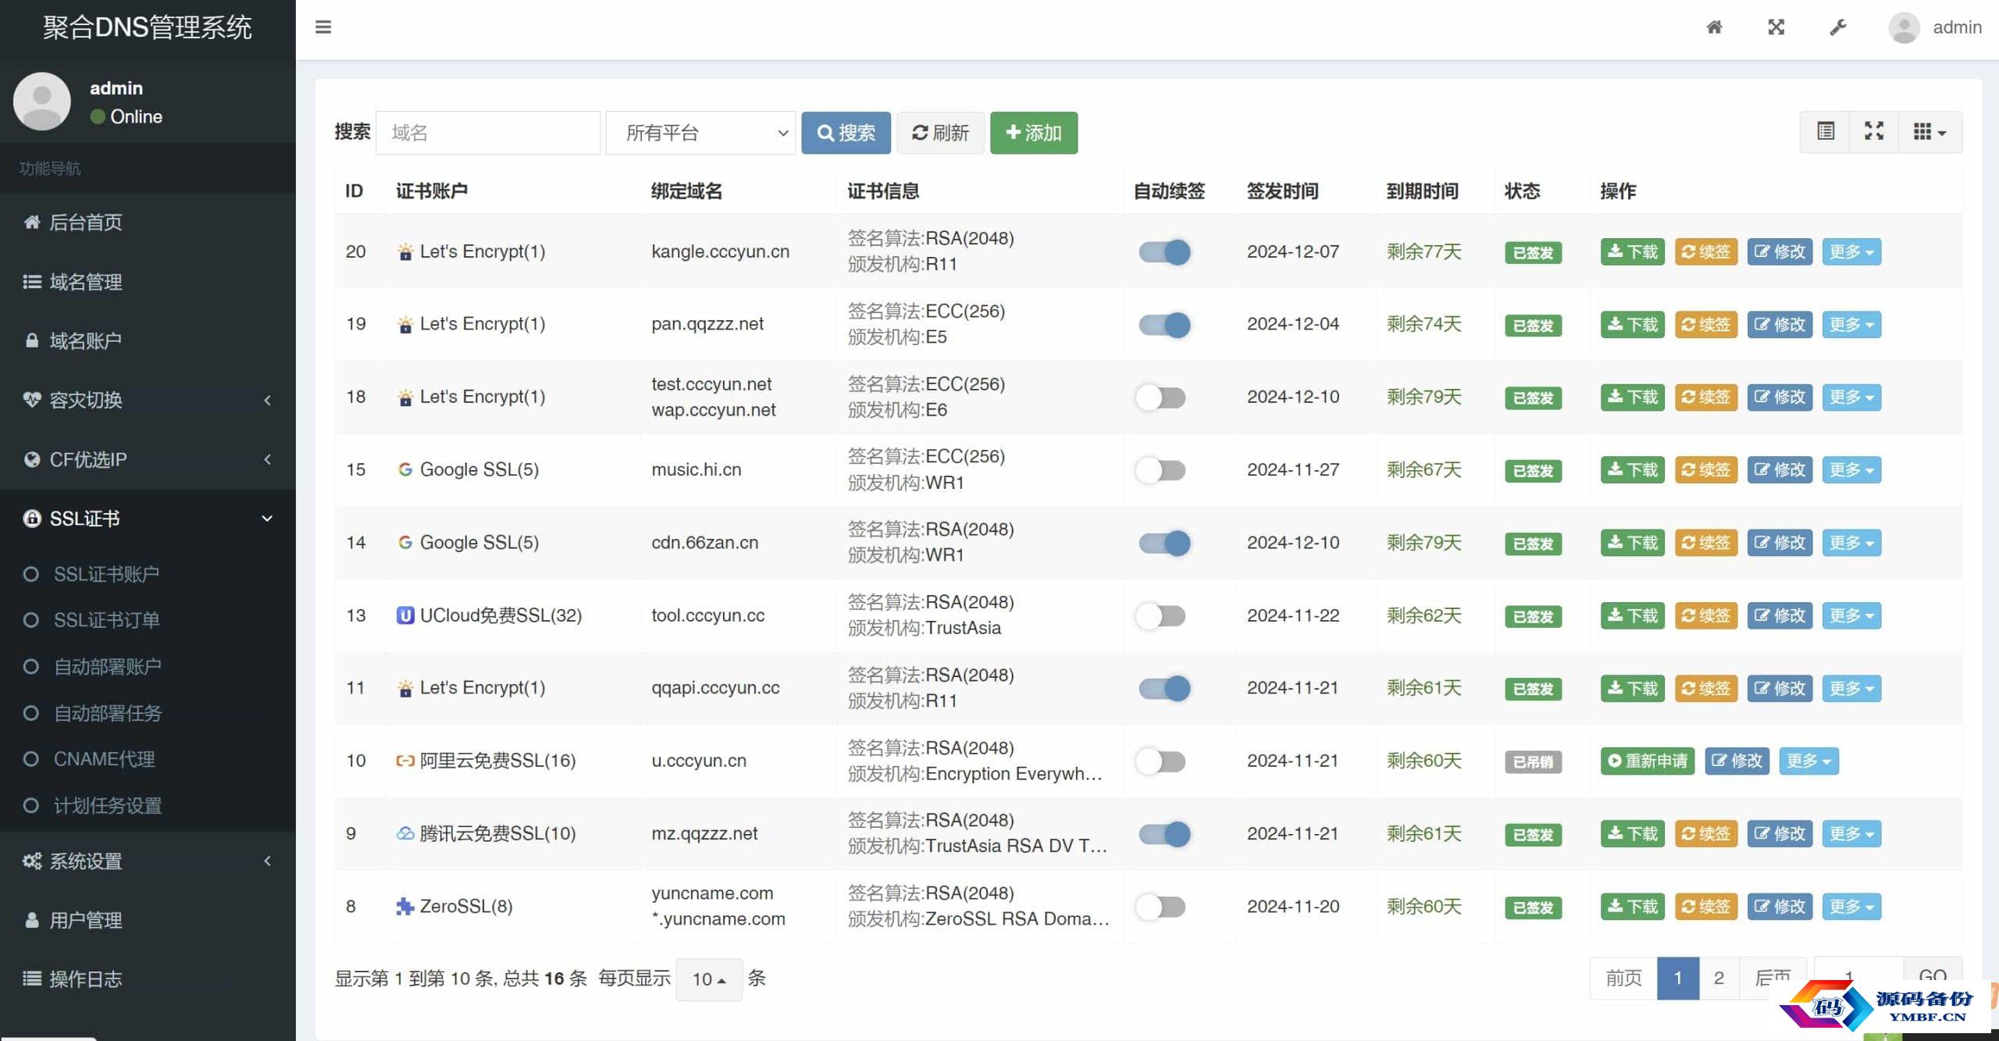Open 后台首页 in sidebar
The height and width of the screenshot is (1041, 1999).
coord(148,223)
